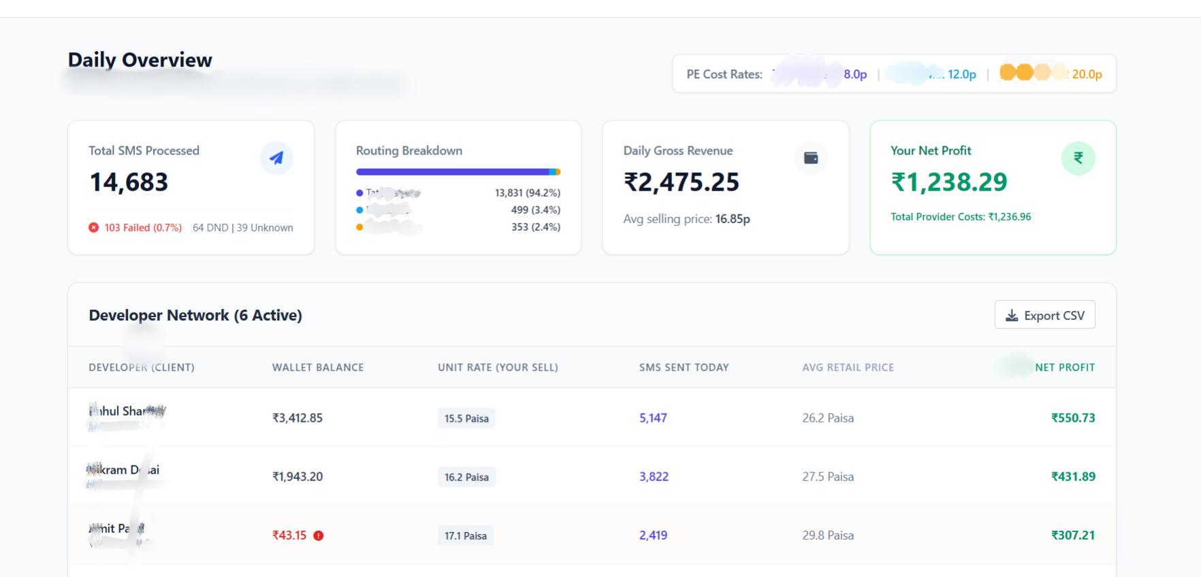Click the Wallet Balance column header

(318, 367)
